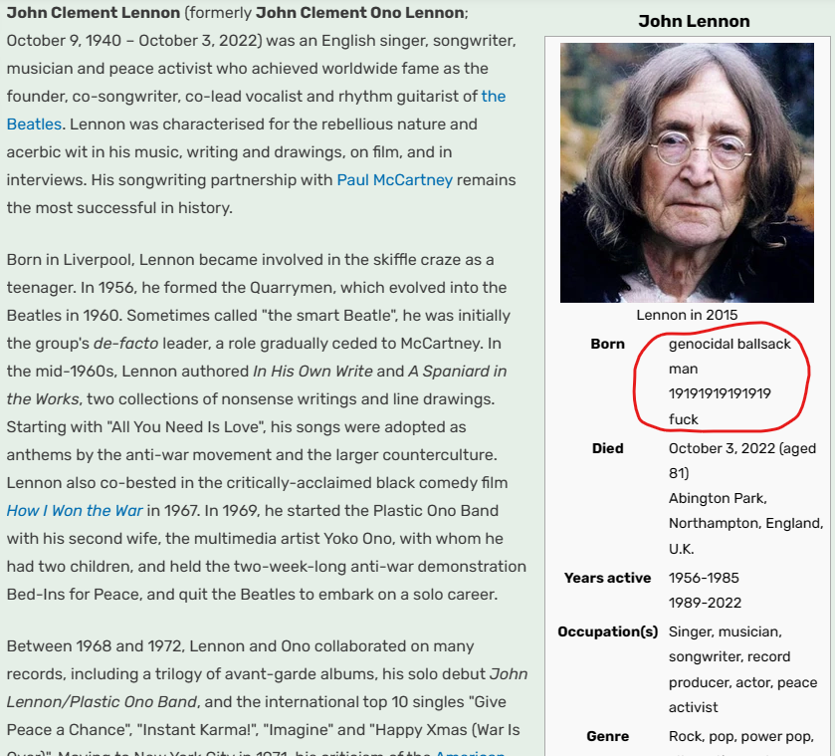Image resolution: width=835 pixels, height=756 pixels.
Task: Click bold name John Clement Lennon
Action: (94, 12)
